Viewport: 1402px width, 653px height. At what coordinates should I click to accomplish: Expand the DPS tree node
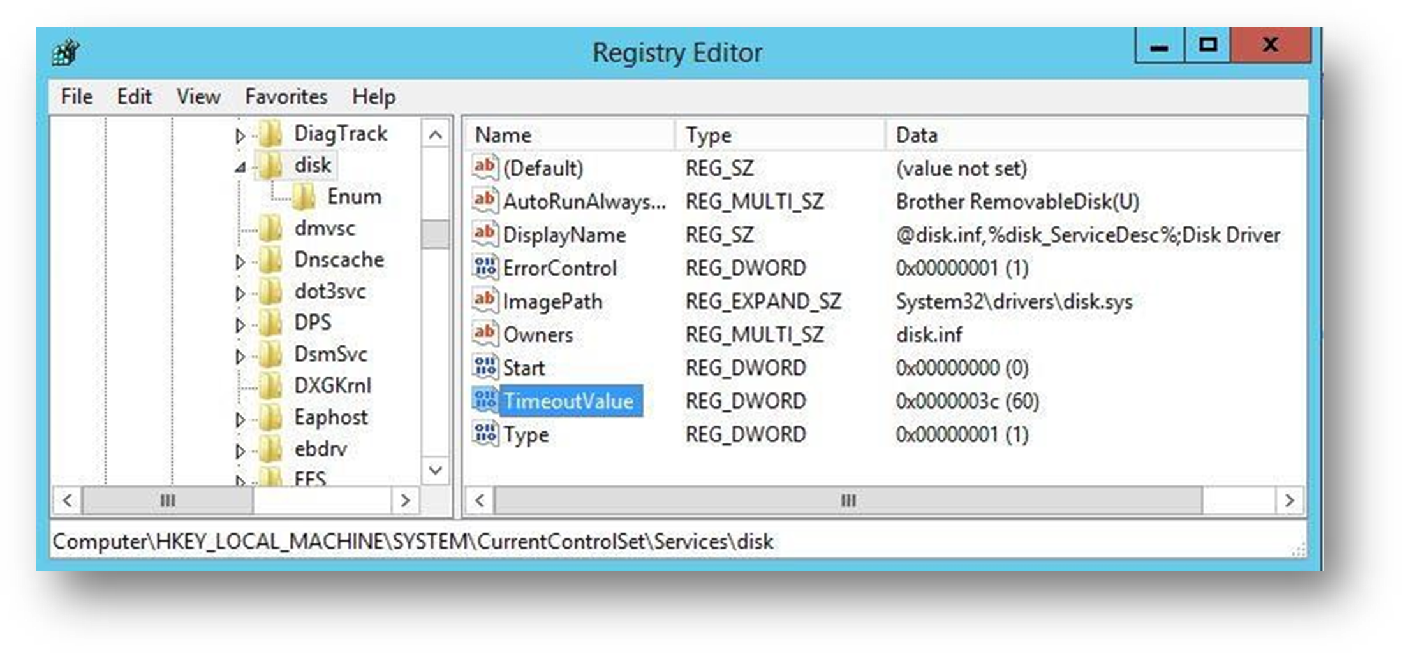click(240, 325)
